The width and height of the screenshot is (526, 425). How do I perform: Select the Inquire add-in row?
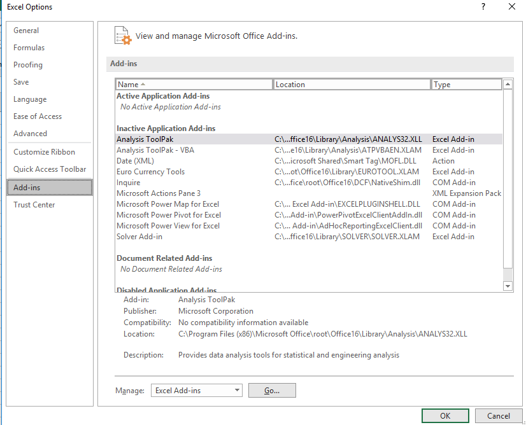309,183
